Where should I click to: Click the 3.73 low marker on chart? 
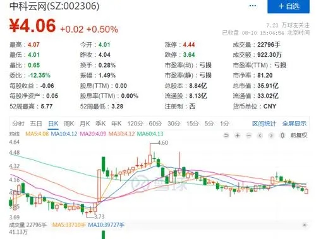(99, 216)
